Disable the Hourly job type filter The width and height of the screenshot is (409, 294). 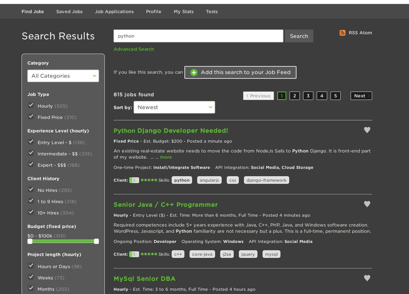[31, 105]
